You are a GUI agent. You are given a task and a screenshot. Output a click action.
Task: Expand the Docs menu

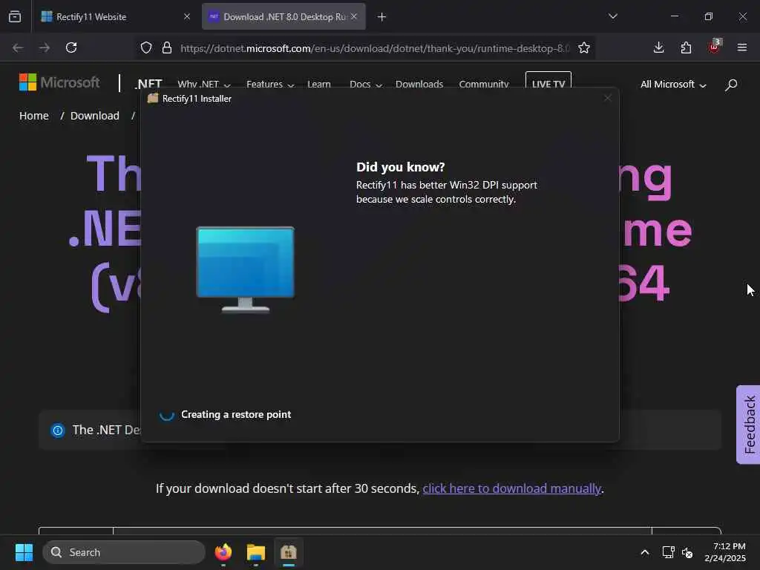tap(366, 85)
